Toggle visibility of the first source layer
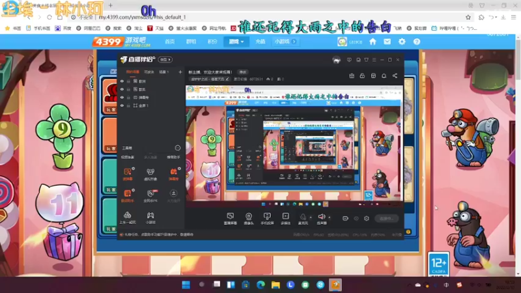 coord(122,81)
